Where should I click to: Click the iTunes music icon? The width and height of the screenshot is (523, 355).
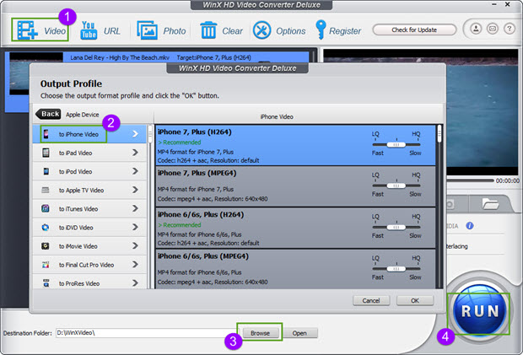(x=46, y=208)
